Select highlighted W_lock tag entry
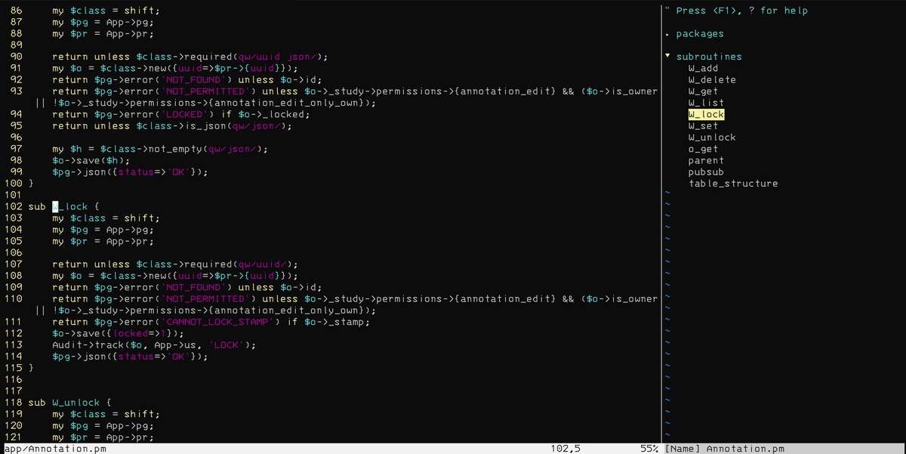This screenshot has height=454, width=906. point(706,114)
